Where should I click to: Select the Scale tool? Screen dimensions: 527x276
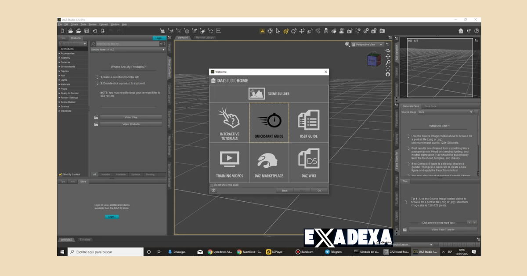309,31
